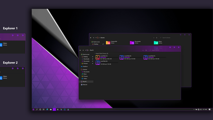Select Pictures under Libraries in sidebar
Viewport: 213px width, 120px height.
pos(85,76)
